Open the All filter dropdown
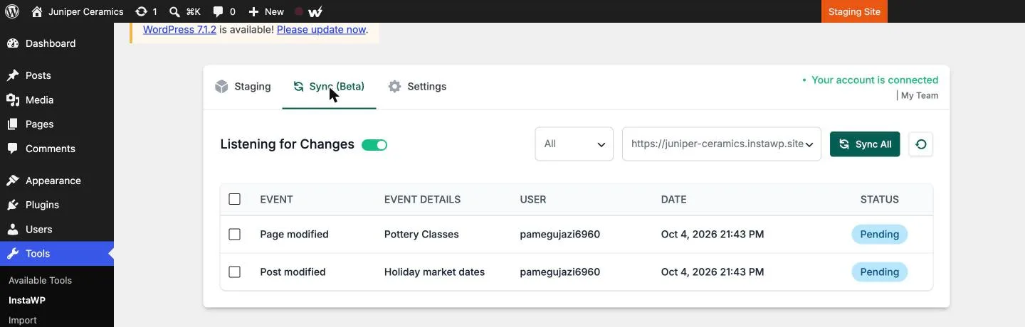This screenshot has height=327, width=1025. pos(574,144)
